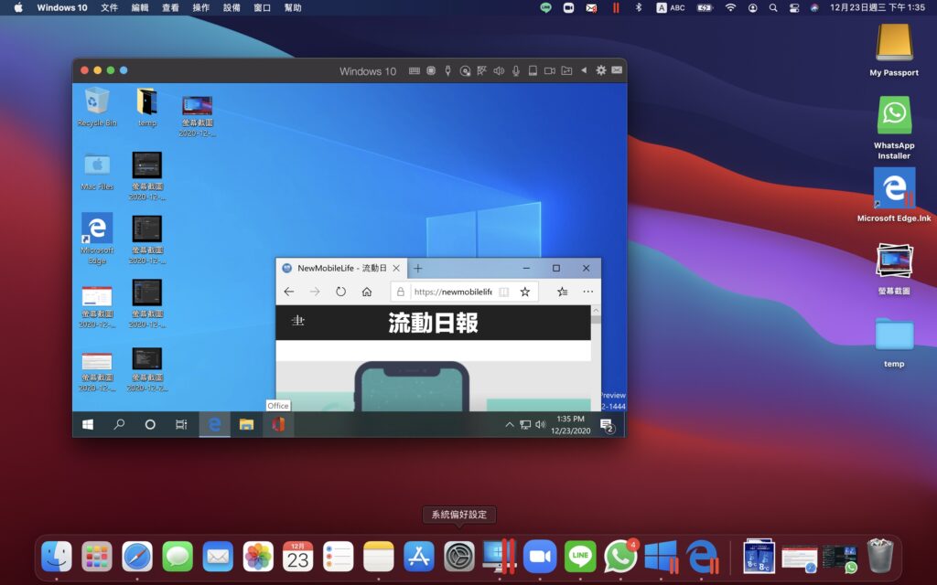Screen dimensions: 937x585
Task: Click Parallels red bars menu bar icon
Action: (616, 7)
